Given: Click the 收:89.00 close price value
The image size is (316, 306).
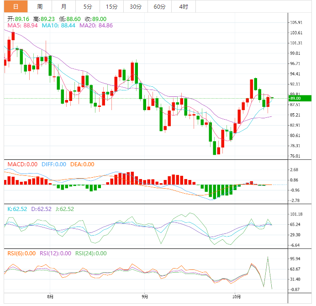Looking at the screenshot, I should point(95,19).
